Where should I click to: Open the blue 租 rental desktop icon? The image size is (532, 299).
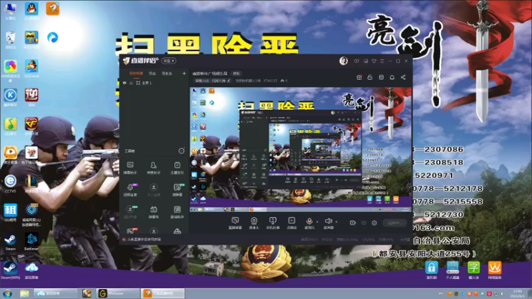(x=10, y=213)
